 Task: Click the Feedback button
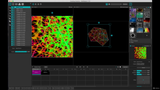point(125,4)
